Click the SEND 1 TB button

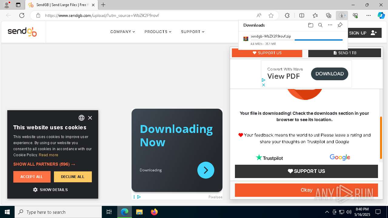345,53
